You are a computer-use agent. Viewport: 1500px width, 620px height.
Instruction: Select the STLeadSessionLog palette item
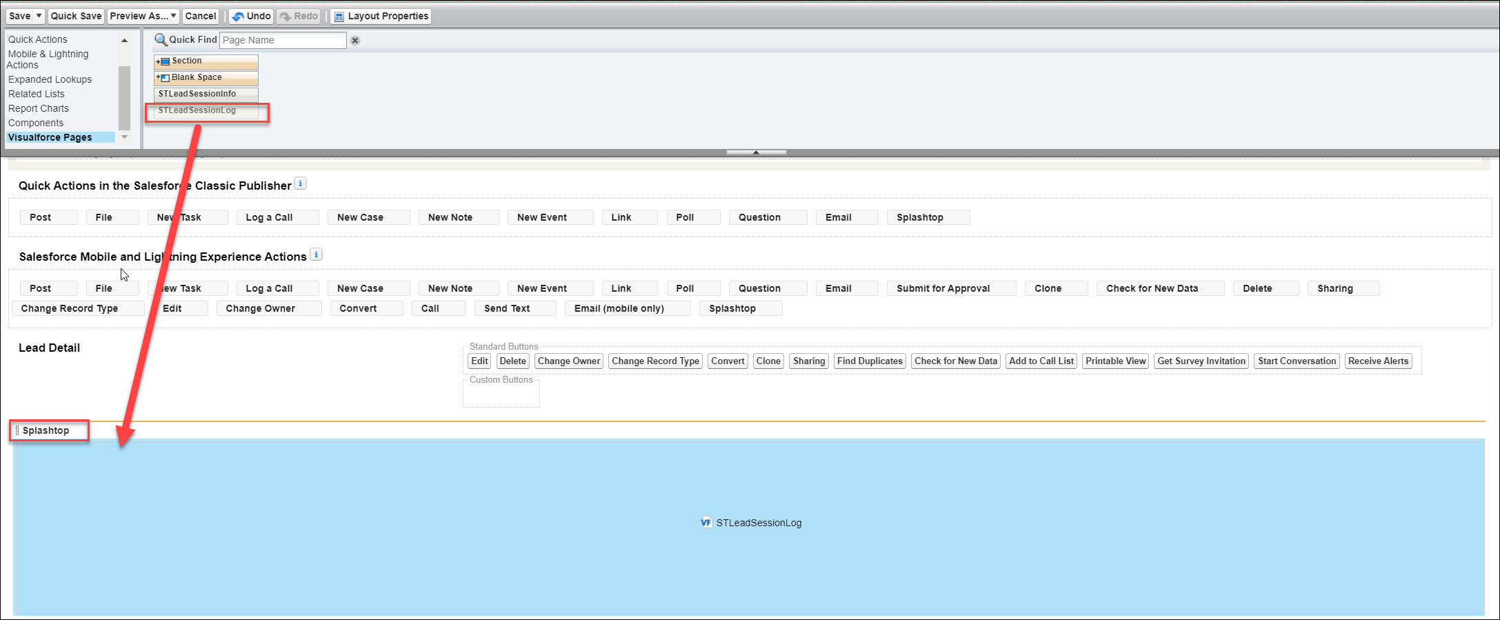click(x=206, y=110)
